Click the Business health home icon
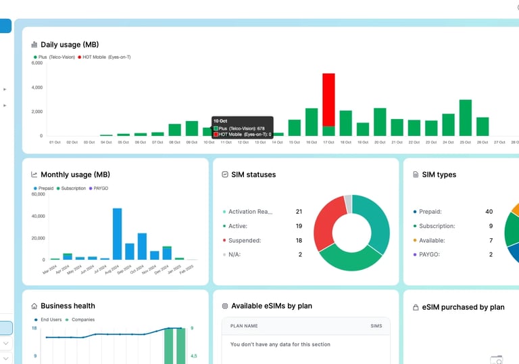This screenshot has height=364, width=519. click(x=34, y=306)
